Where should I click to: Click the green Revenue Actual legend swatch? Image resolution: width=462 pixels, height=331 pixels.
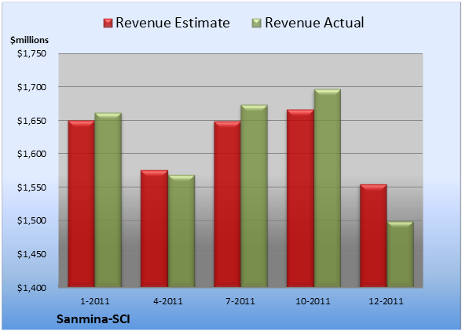(x=257, y=24)
